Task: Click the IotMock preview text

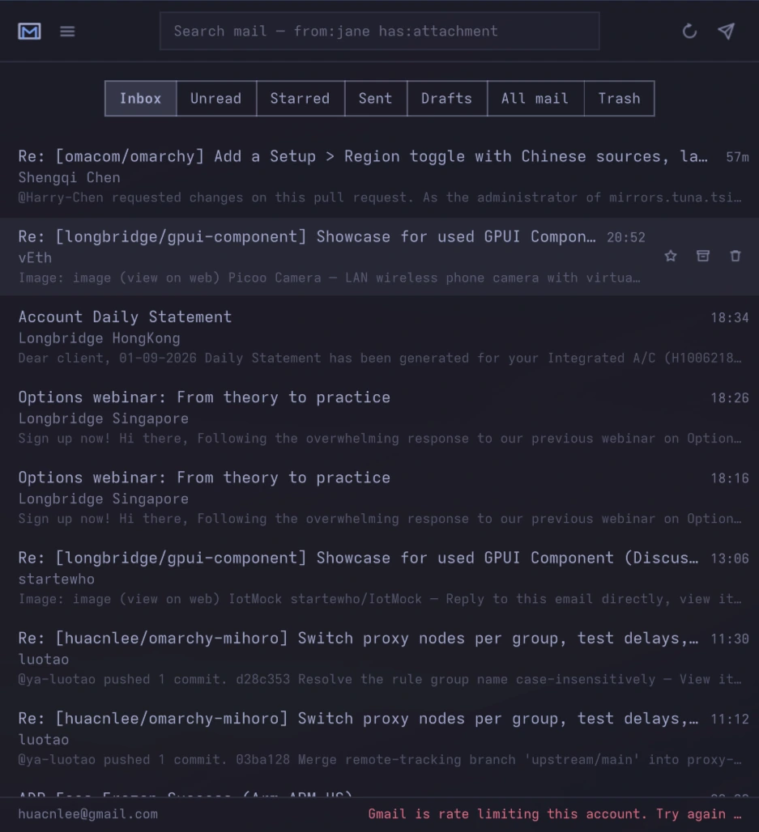Action: pyautogui.click(x=380, y=599)
